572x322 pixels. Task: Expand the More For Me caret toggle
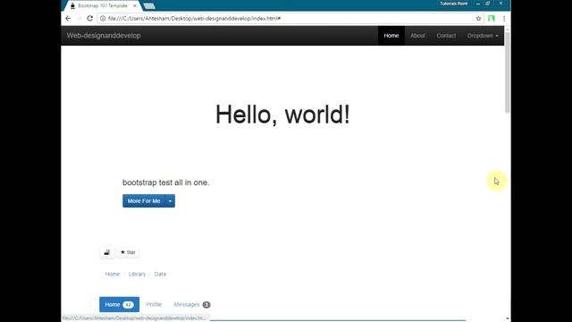tap(170, 200)
